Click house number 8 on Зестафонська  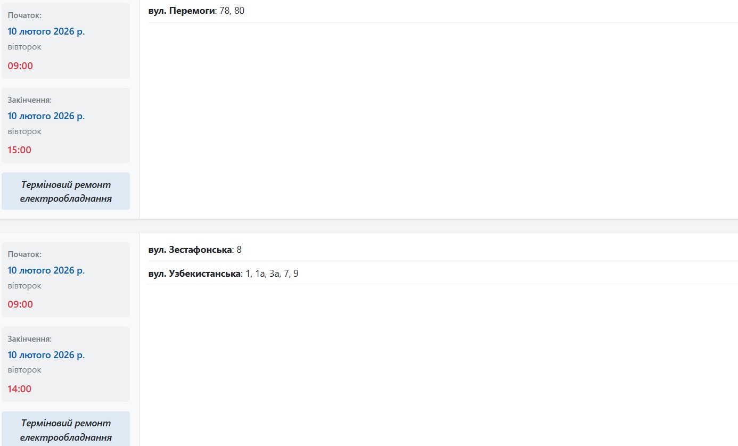pos(239,250)
